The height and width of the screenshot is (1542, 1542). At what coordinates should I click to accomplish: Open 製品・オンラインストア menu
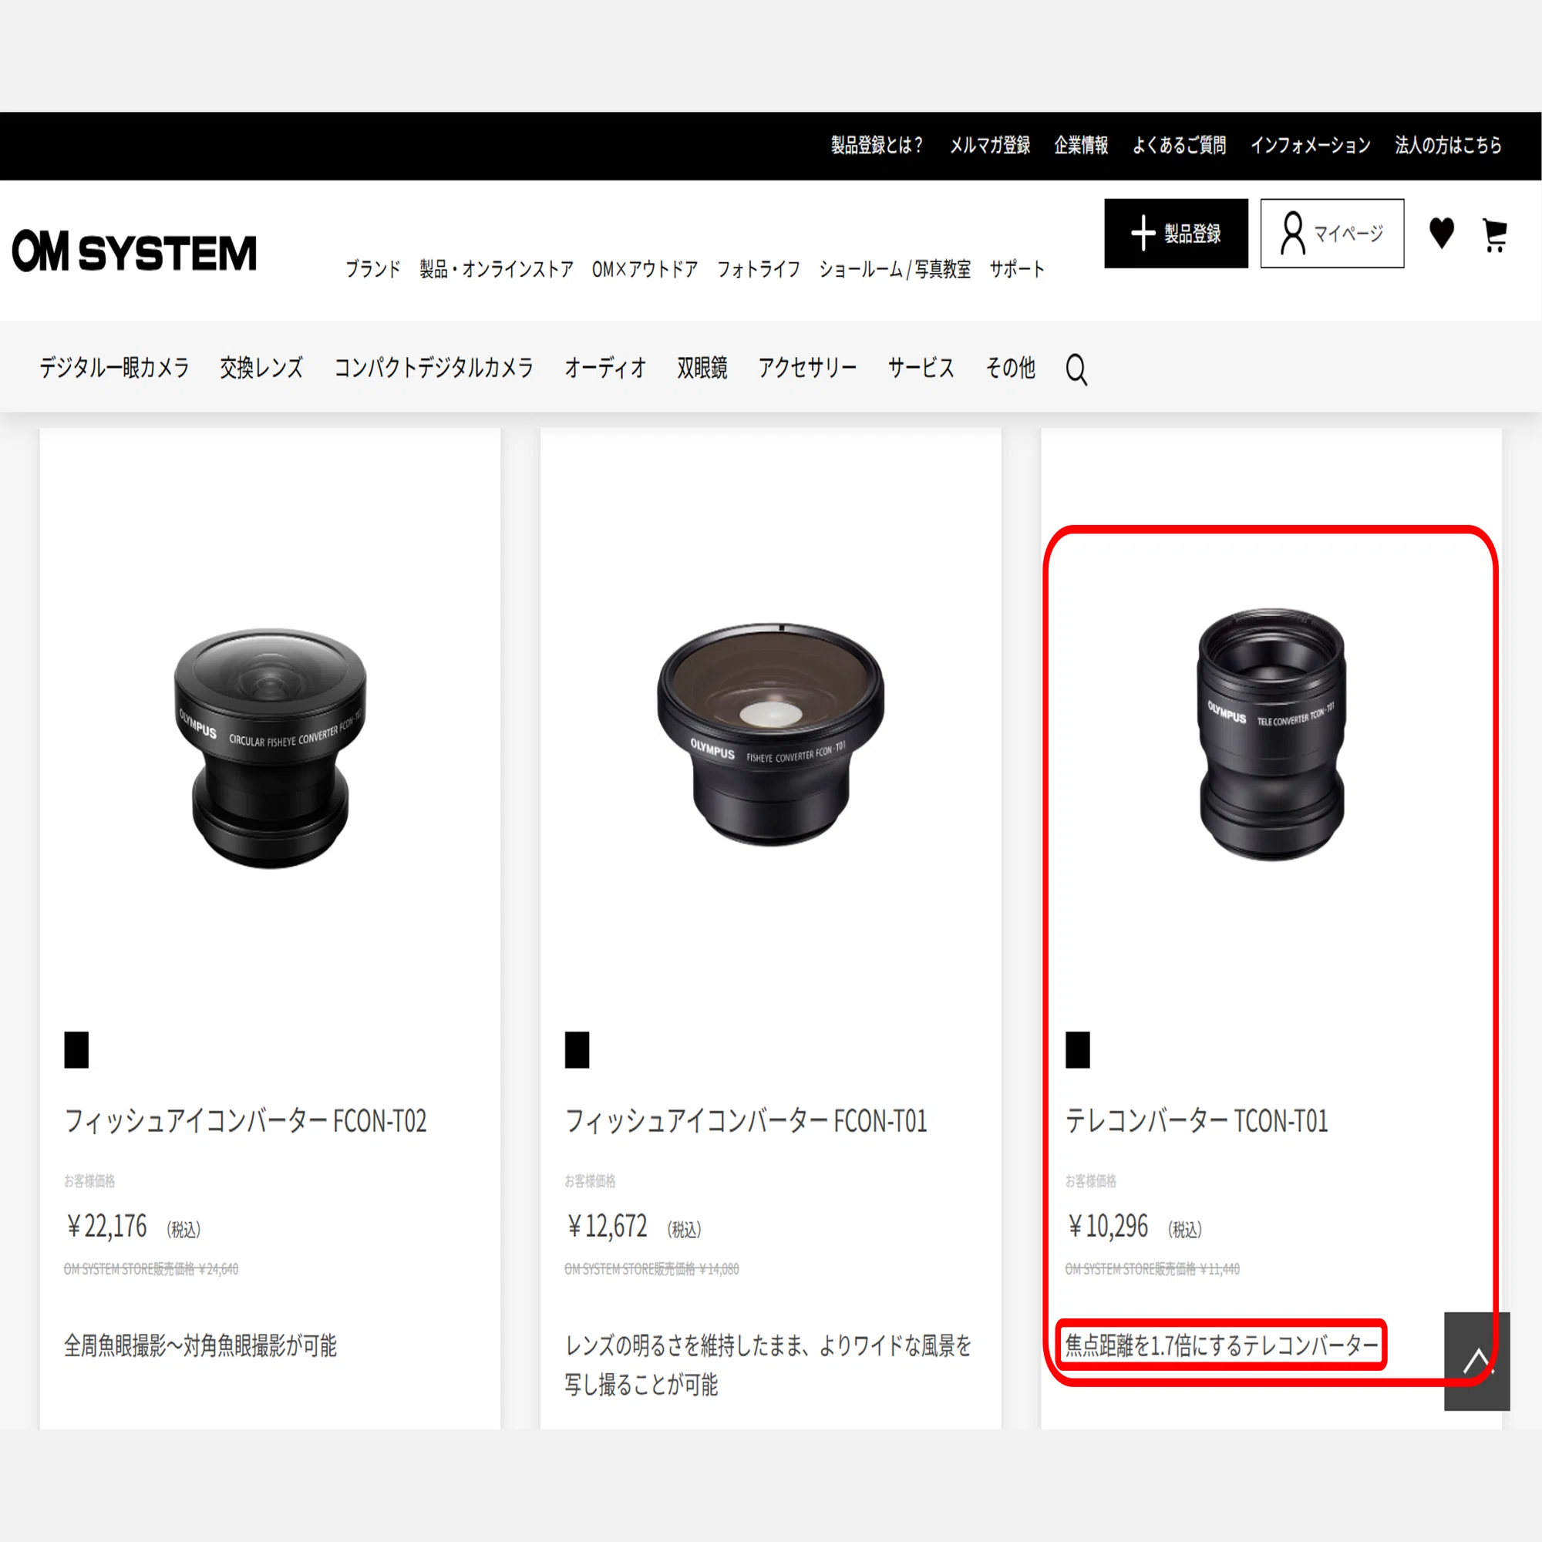pyautogui.click(x=497, y=269)
